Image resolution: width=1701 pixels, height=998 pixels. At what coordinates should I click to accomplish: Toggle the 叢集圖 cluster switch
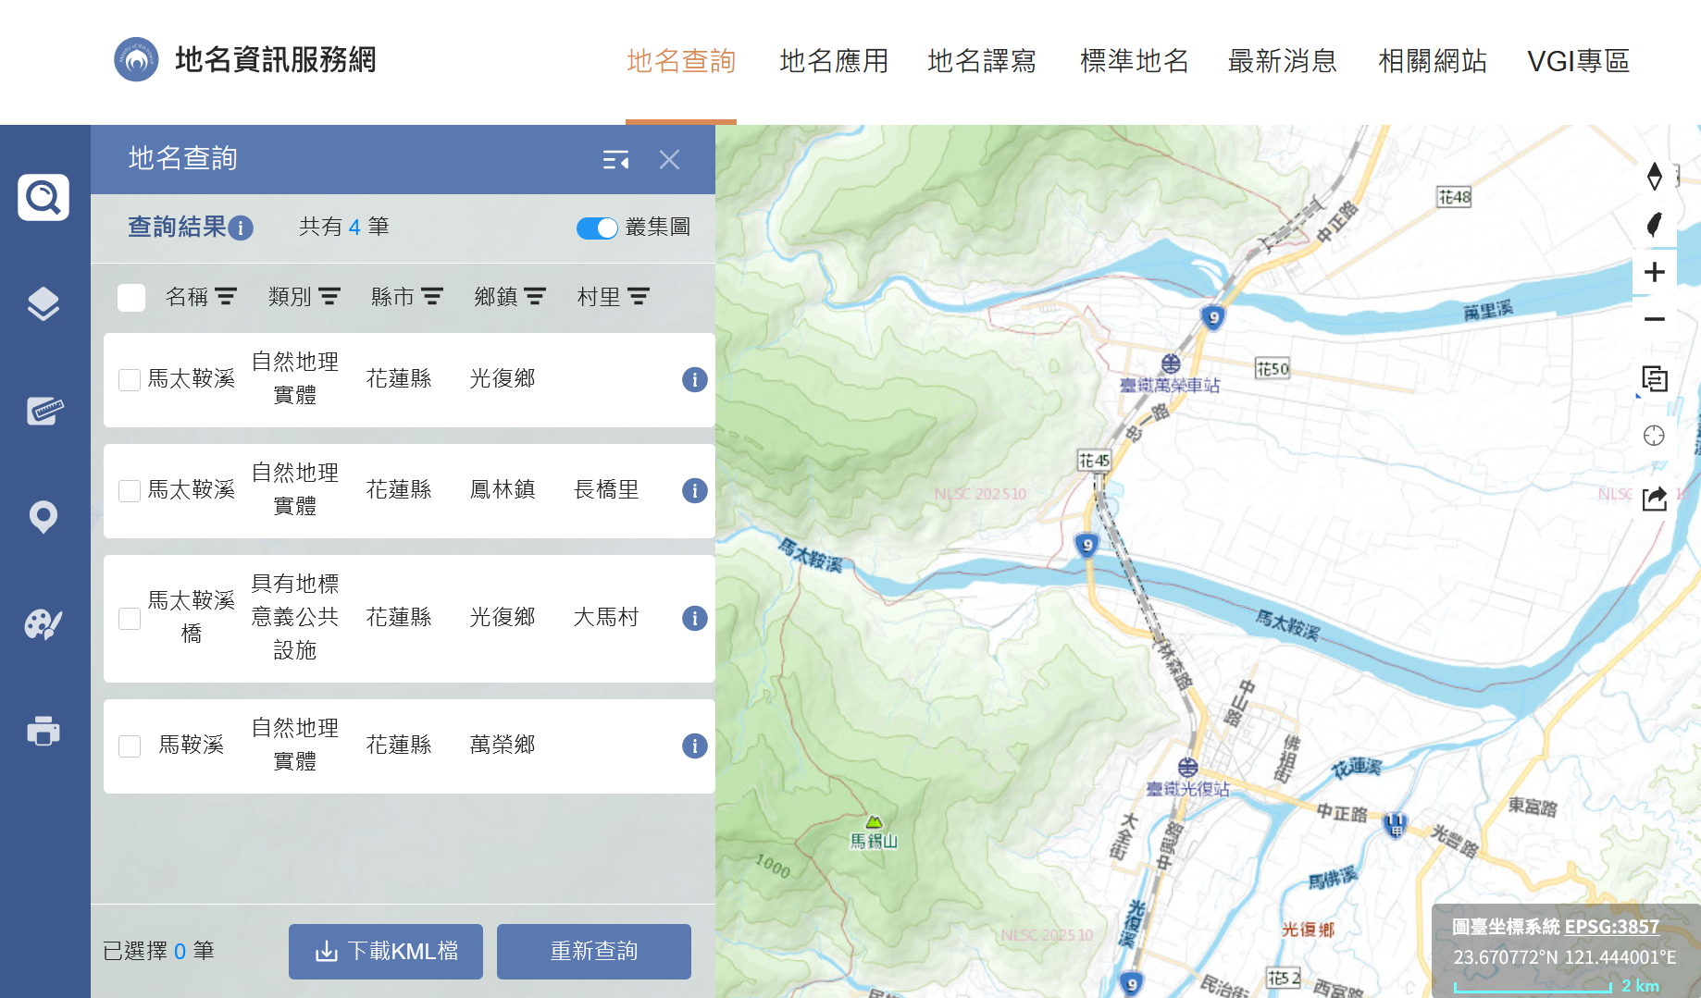coord(597,228)
